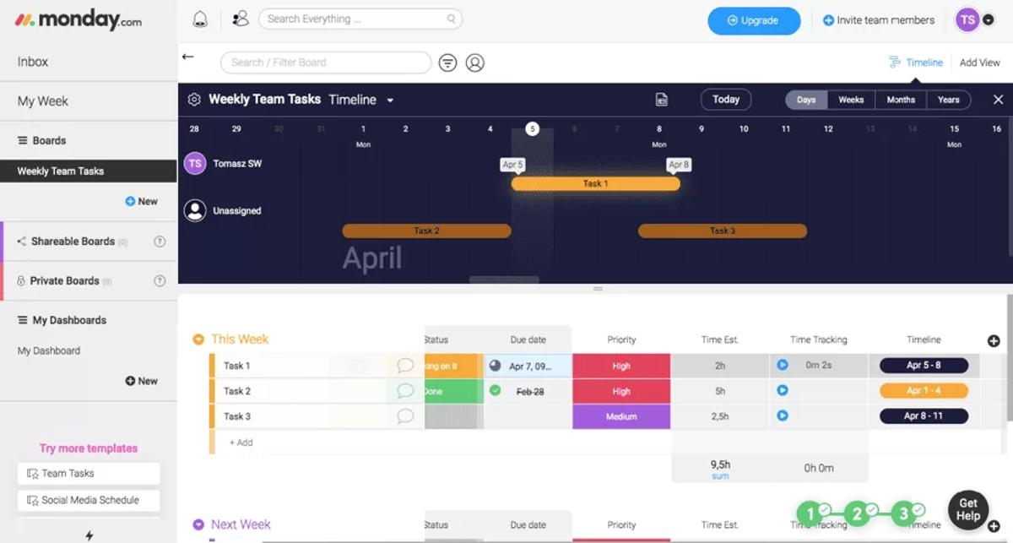Open My Week in sidebar

tap(43, 101)
